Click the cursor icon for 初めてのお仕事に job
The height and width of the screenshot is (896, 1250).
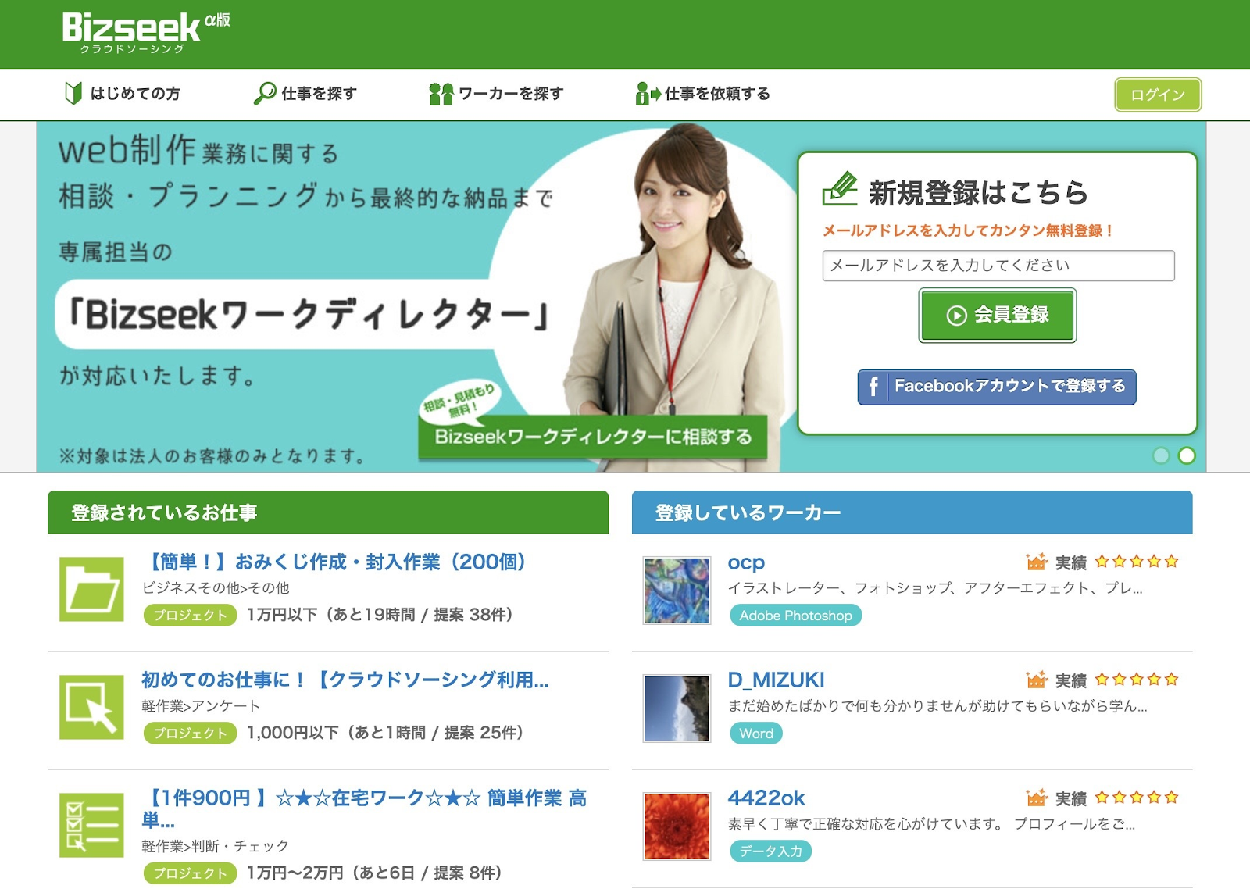91,707
